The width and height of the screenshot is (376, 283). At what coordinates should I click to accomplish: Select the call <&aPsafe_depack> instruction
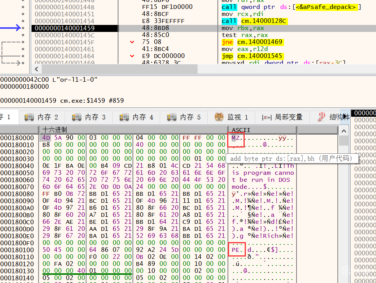coord(291,7)
